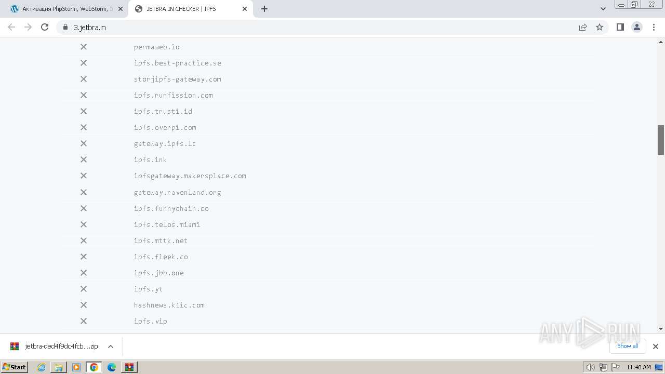Screen dimensions: 665x374
Task: Open the browser side panel
Action: tap(620, 27)
